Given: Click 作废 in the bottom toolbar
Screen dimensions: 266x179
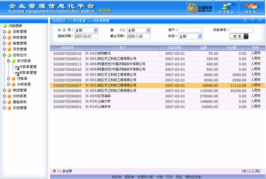Looking at the screenshot, I should click(160, 177).
